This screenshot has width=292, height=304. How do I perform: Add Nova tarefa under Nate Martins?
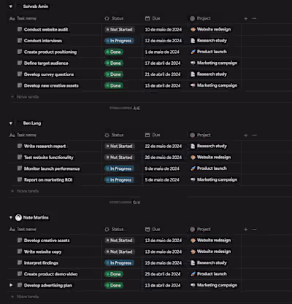tap(25, 297)
